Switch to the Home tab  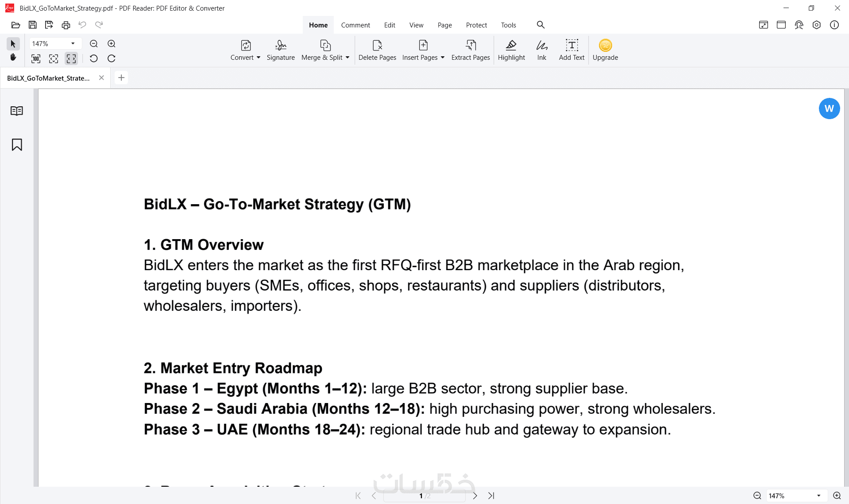pyautogui.click(x=318, y=25)
